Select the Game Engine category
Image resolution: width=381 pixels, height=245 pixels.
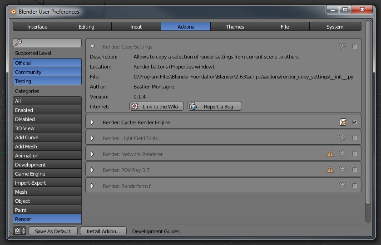pyautogui.click(x=47, y=174)
